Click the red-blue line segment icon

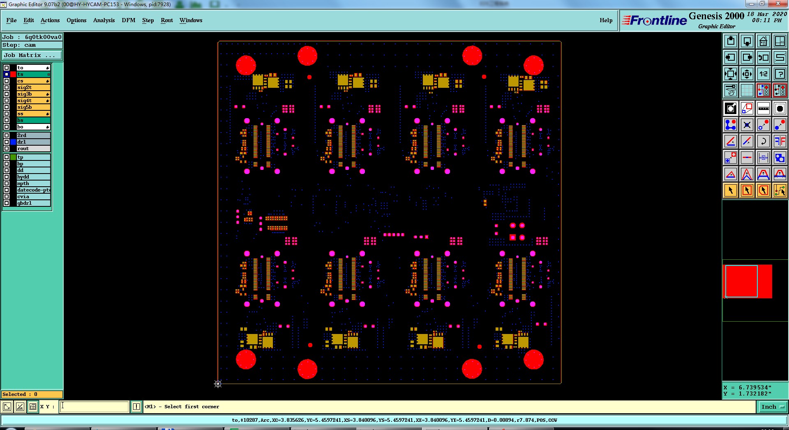(x=747, y=158)
